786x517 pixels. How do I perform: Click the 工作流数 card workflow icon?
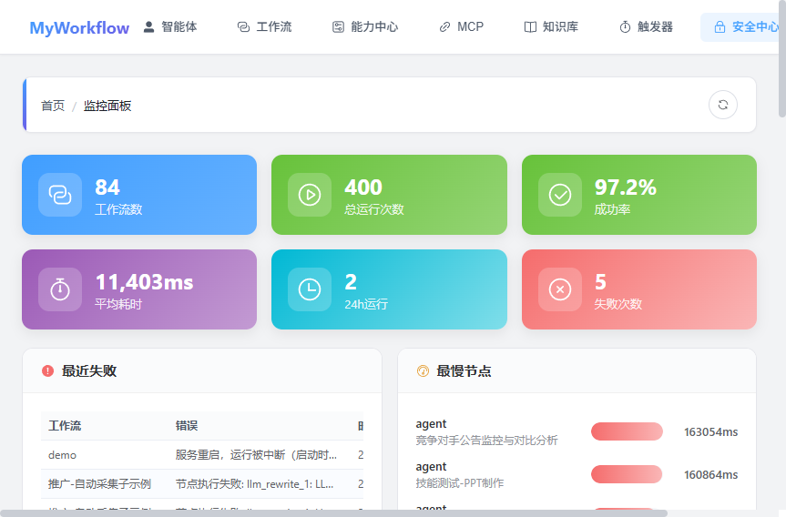[60, 195]
